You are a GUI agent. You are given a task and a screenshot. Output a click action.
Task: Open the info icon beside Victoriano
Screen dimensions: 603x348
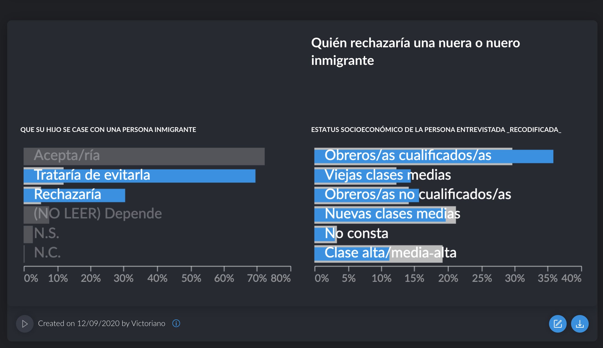pos(176,324)
